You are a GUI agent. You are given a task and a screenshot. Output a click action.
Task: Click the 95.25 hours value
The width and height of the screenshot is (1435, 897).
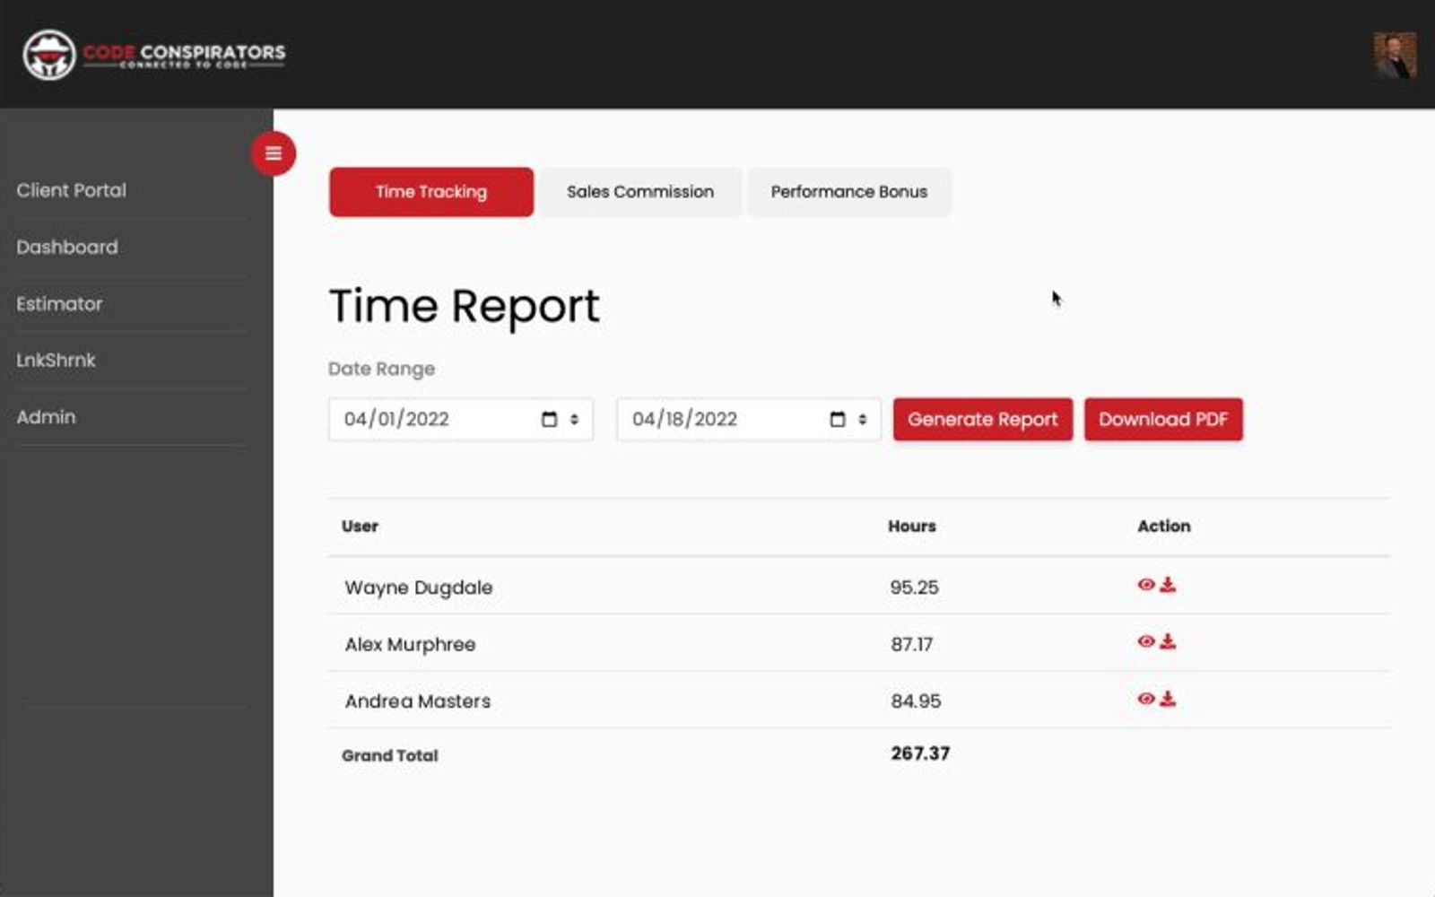915,588
